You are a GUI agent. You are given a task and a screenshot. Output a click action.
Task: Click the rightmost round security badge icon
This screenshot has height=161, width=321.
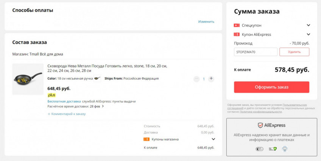tap(285, 149)
